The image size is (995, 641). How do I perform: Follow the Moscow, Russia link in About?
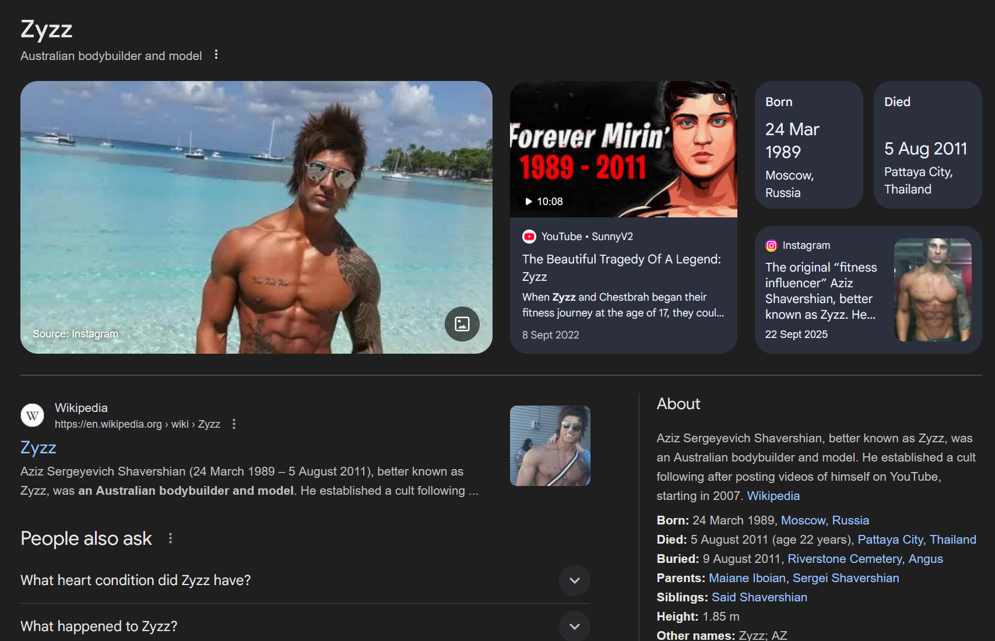coord(825,520)
